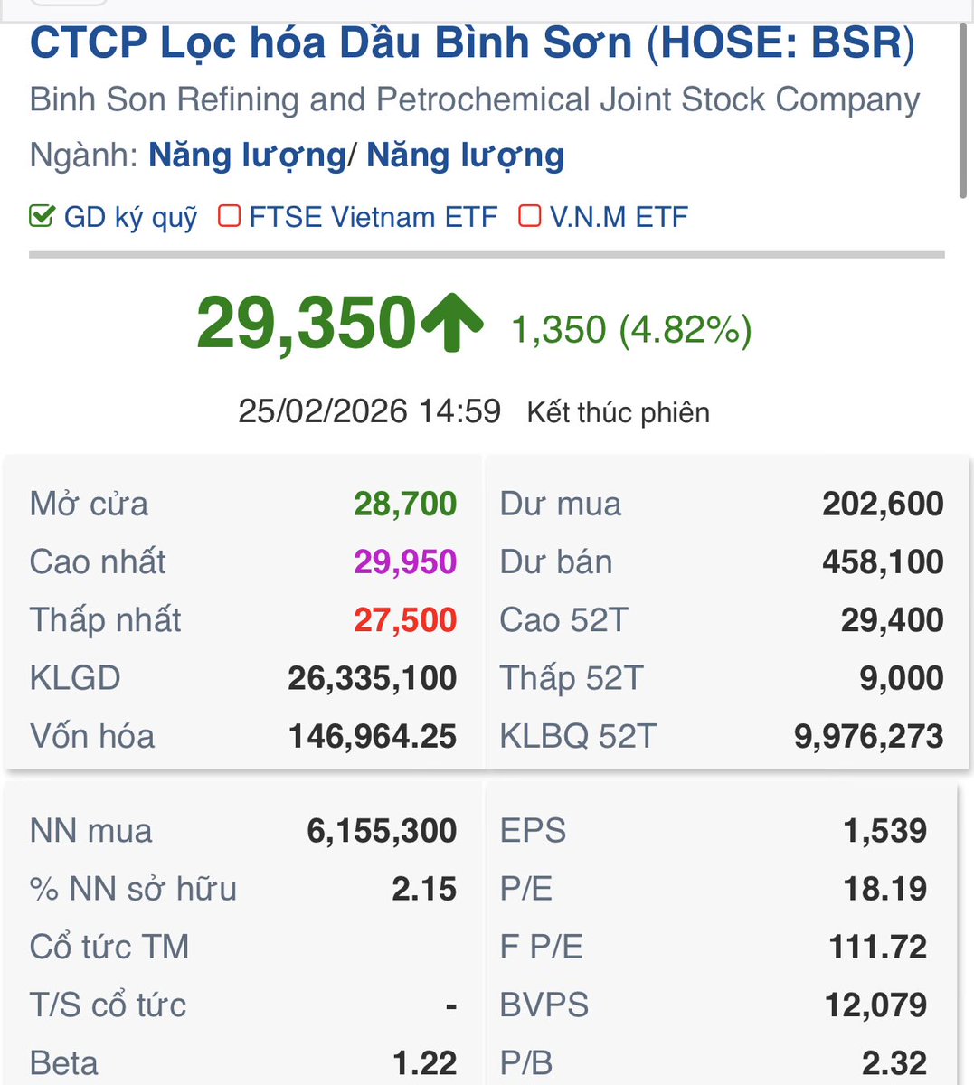Click the change value 1,350 (4.82%)
Image resolution: width=974 pixels, height=1085 pixels.
631,330
